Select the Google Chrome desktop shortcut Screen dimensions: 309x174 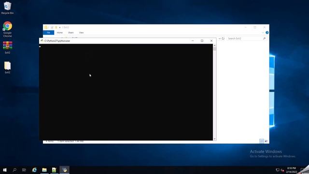pos(8,29)
